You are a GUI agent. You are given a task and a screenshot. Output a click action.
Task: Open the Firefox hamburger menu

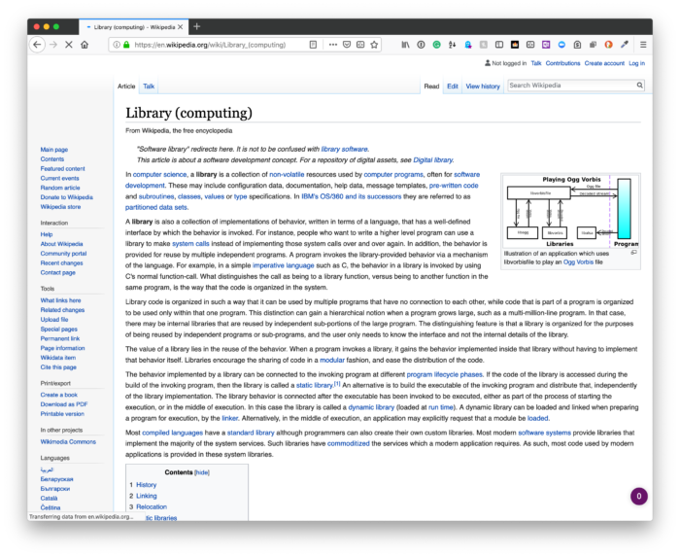click(643, 45)
